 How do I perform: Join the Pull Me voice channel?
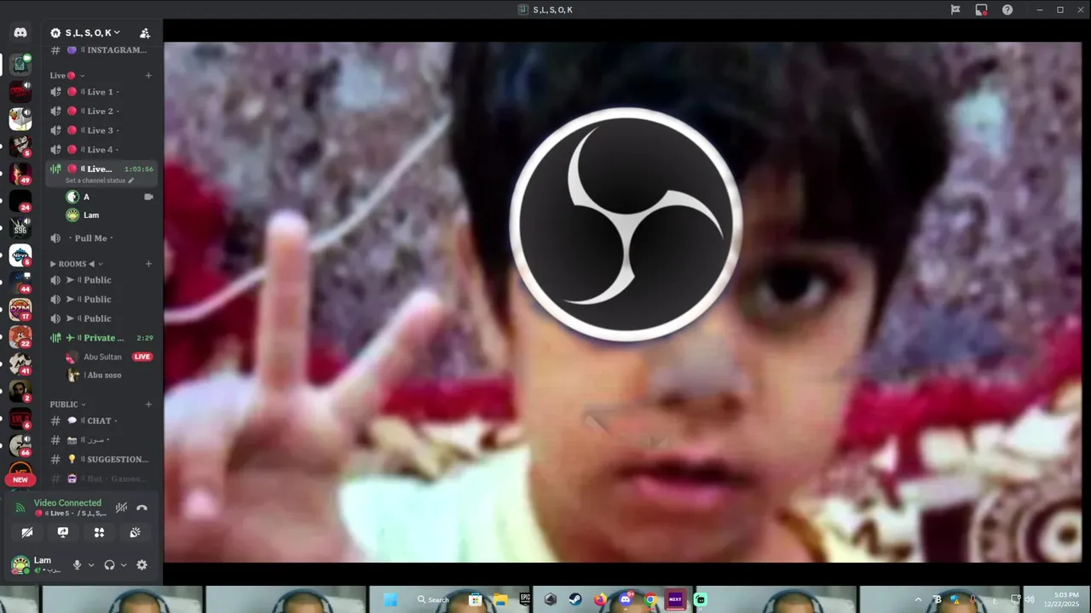point(102,238)
